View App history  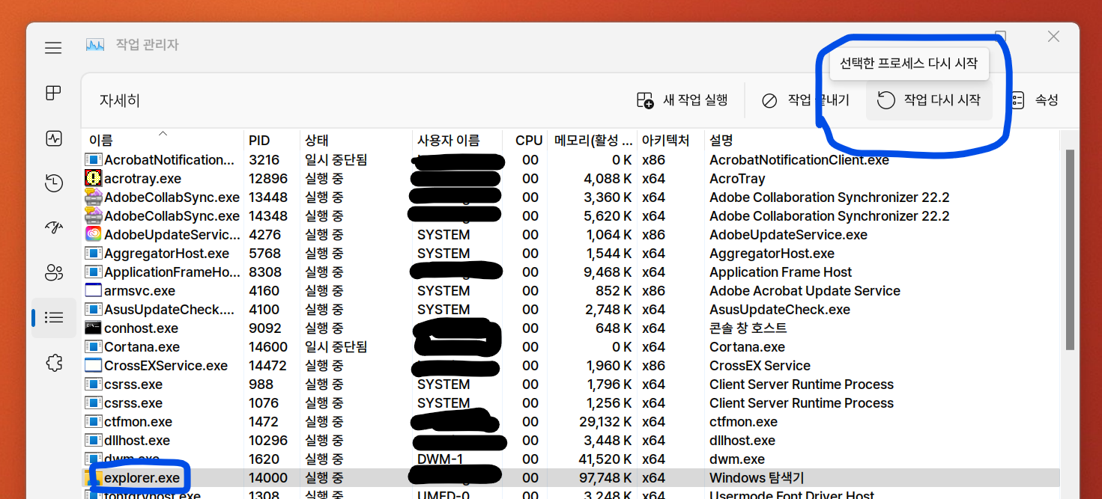click(x=53, y=183)
